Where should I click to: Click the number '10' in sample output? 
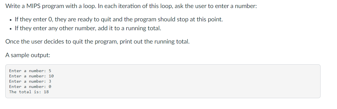point(51,76)
